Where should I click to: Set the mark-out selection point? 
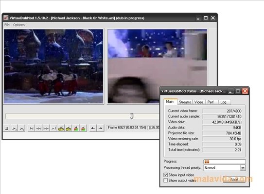[100, 128]
